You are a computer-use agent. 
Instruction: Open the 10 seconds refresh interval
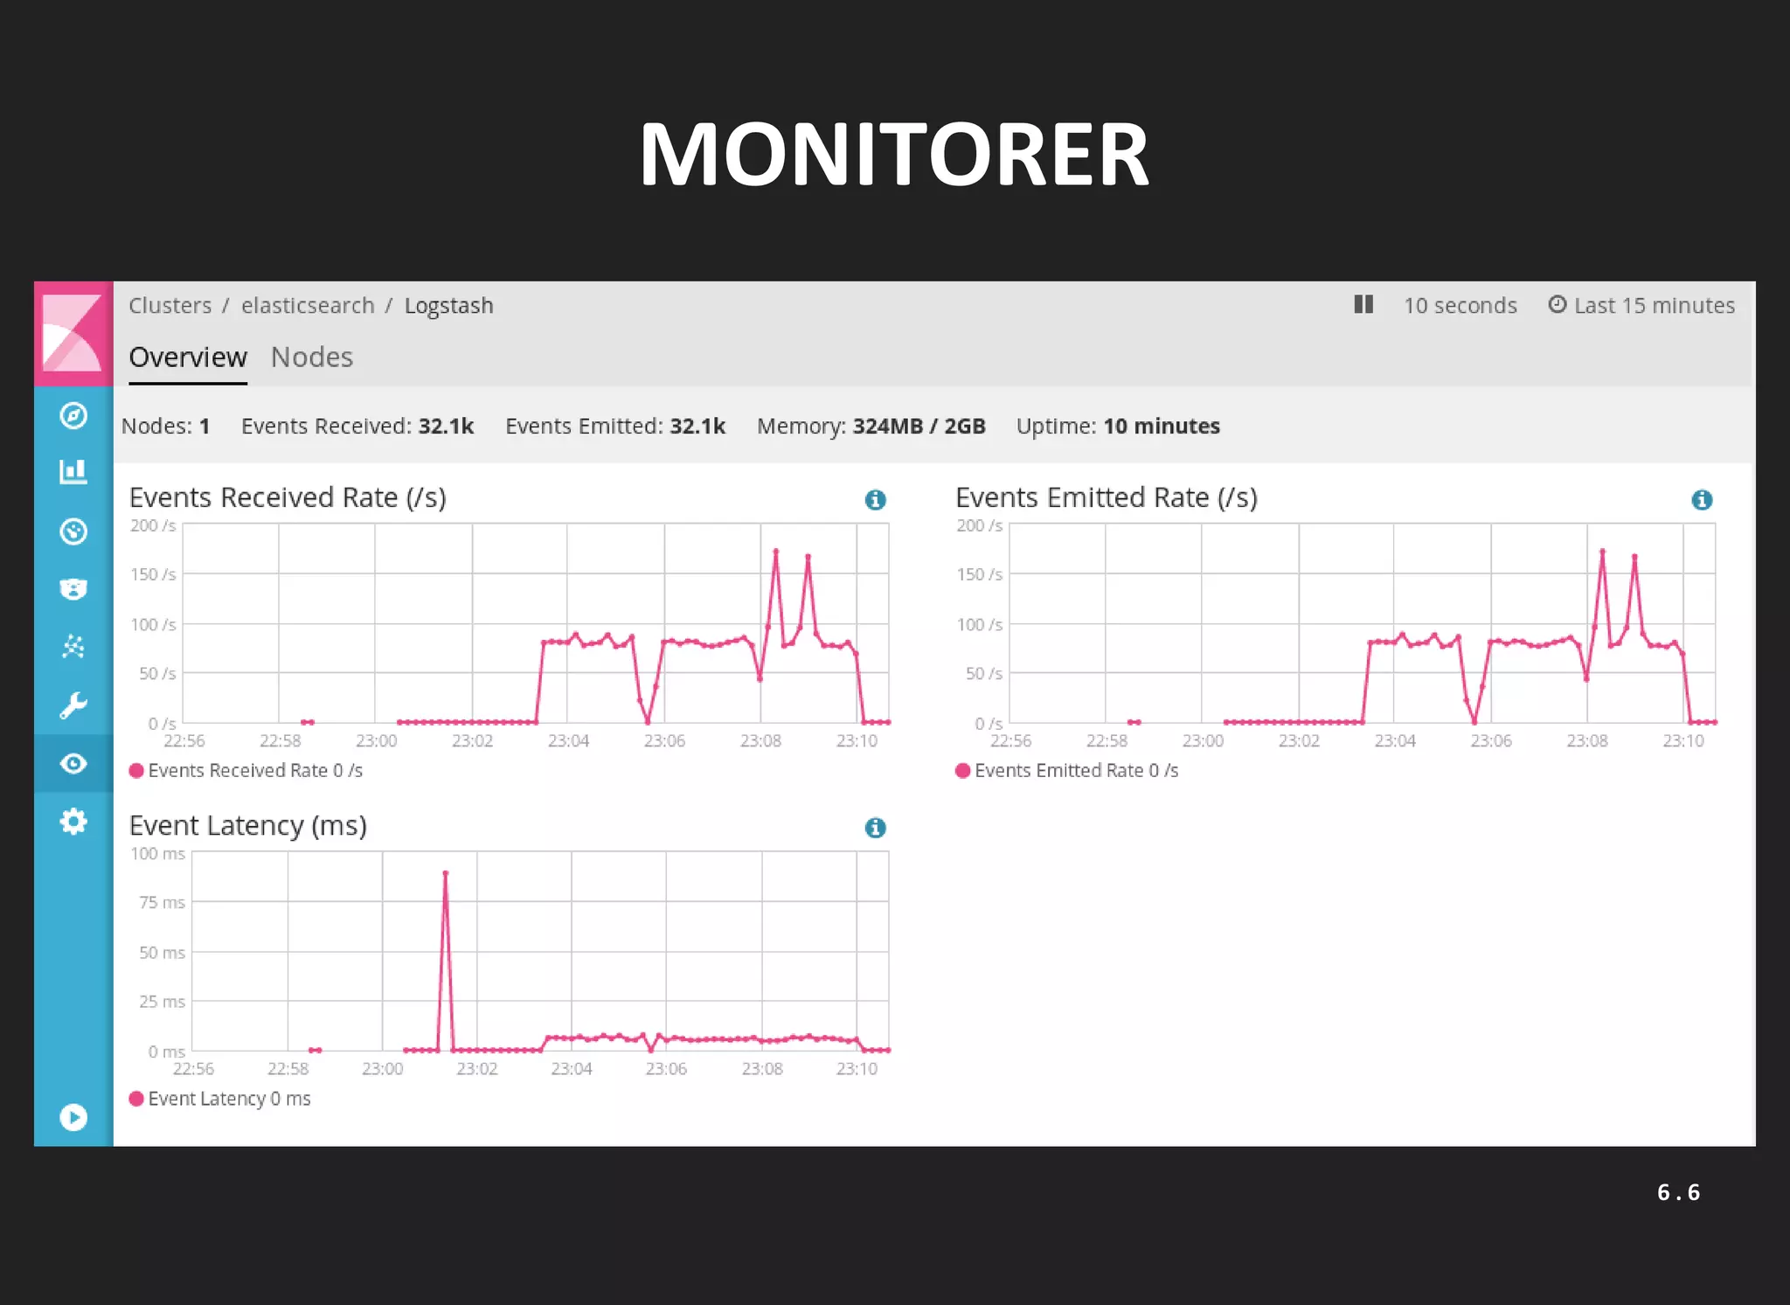tap(1460, 305)
